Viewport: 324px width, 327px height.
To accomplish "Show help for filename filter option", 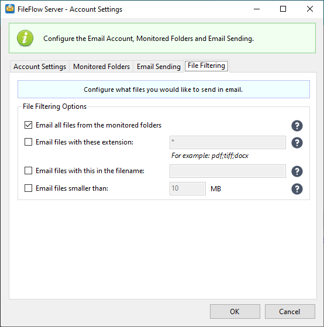I will (297, 171).
